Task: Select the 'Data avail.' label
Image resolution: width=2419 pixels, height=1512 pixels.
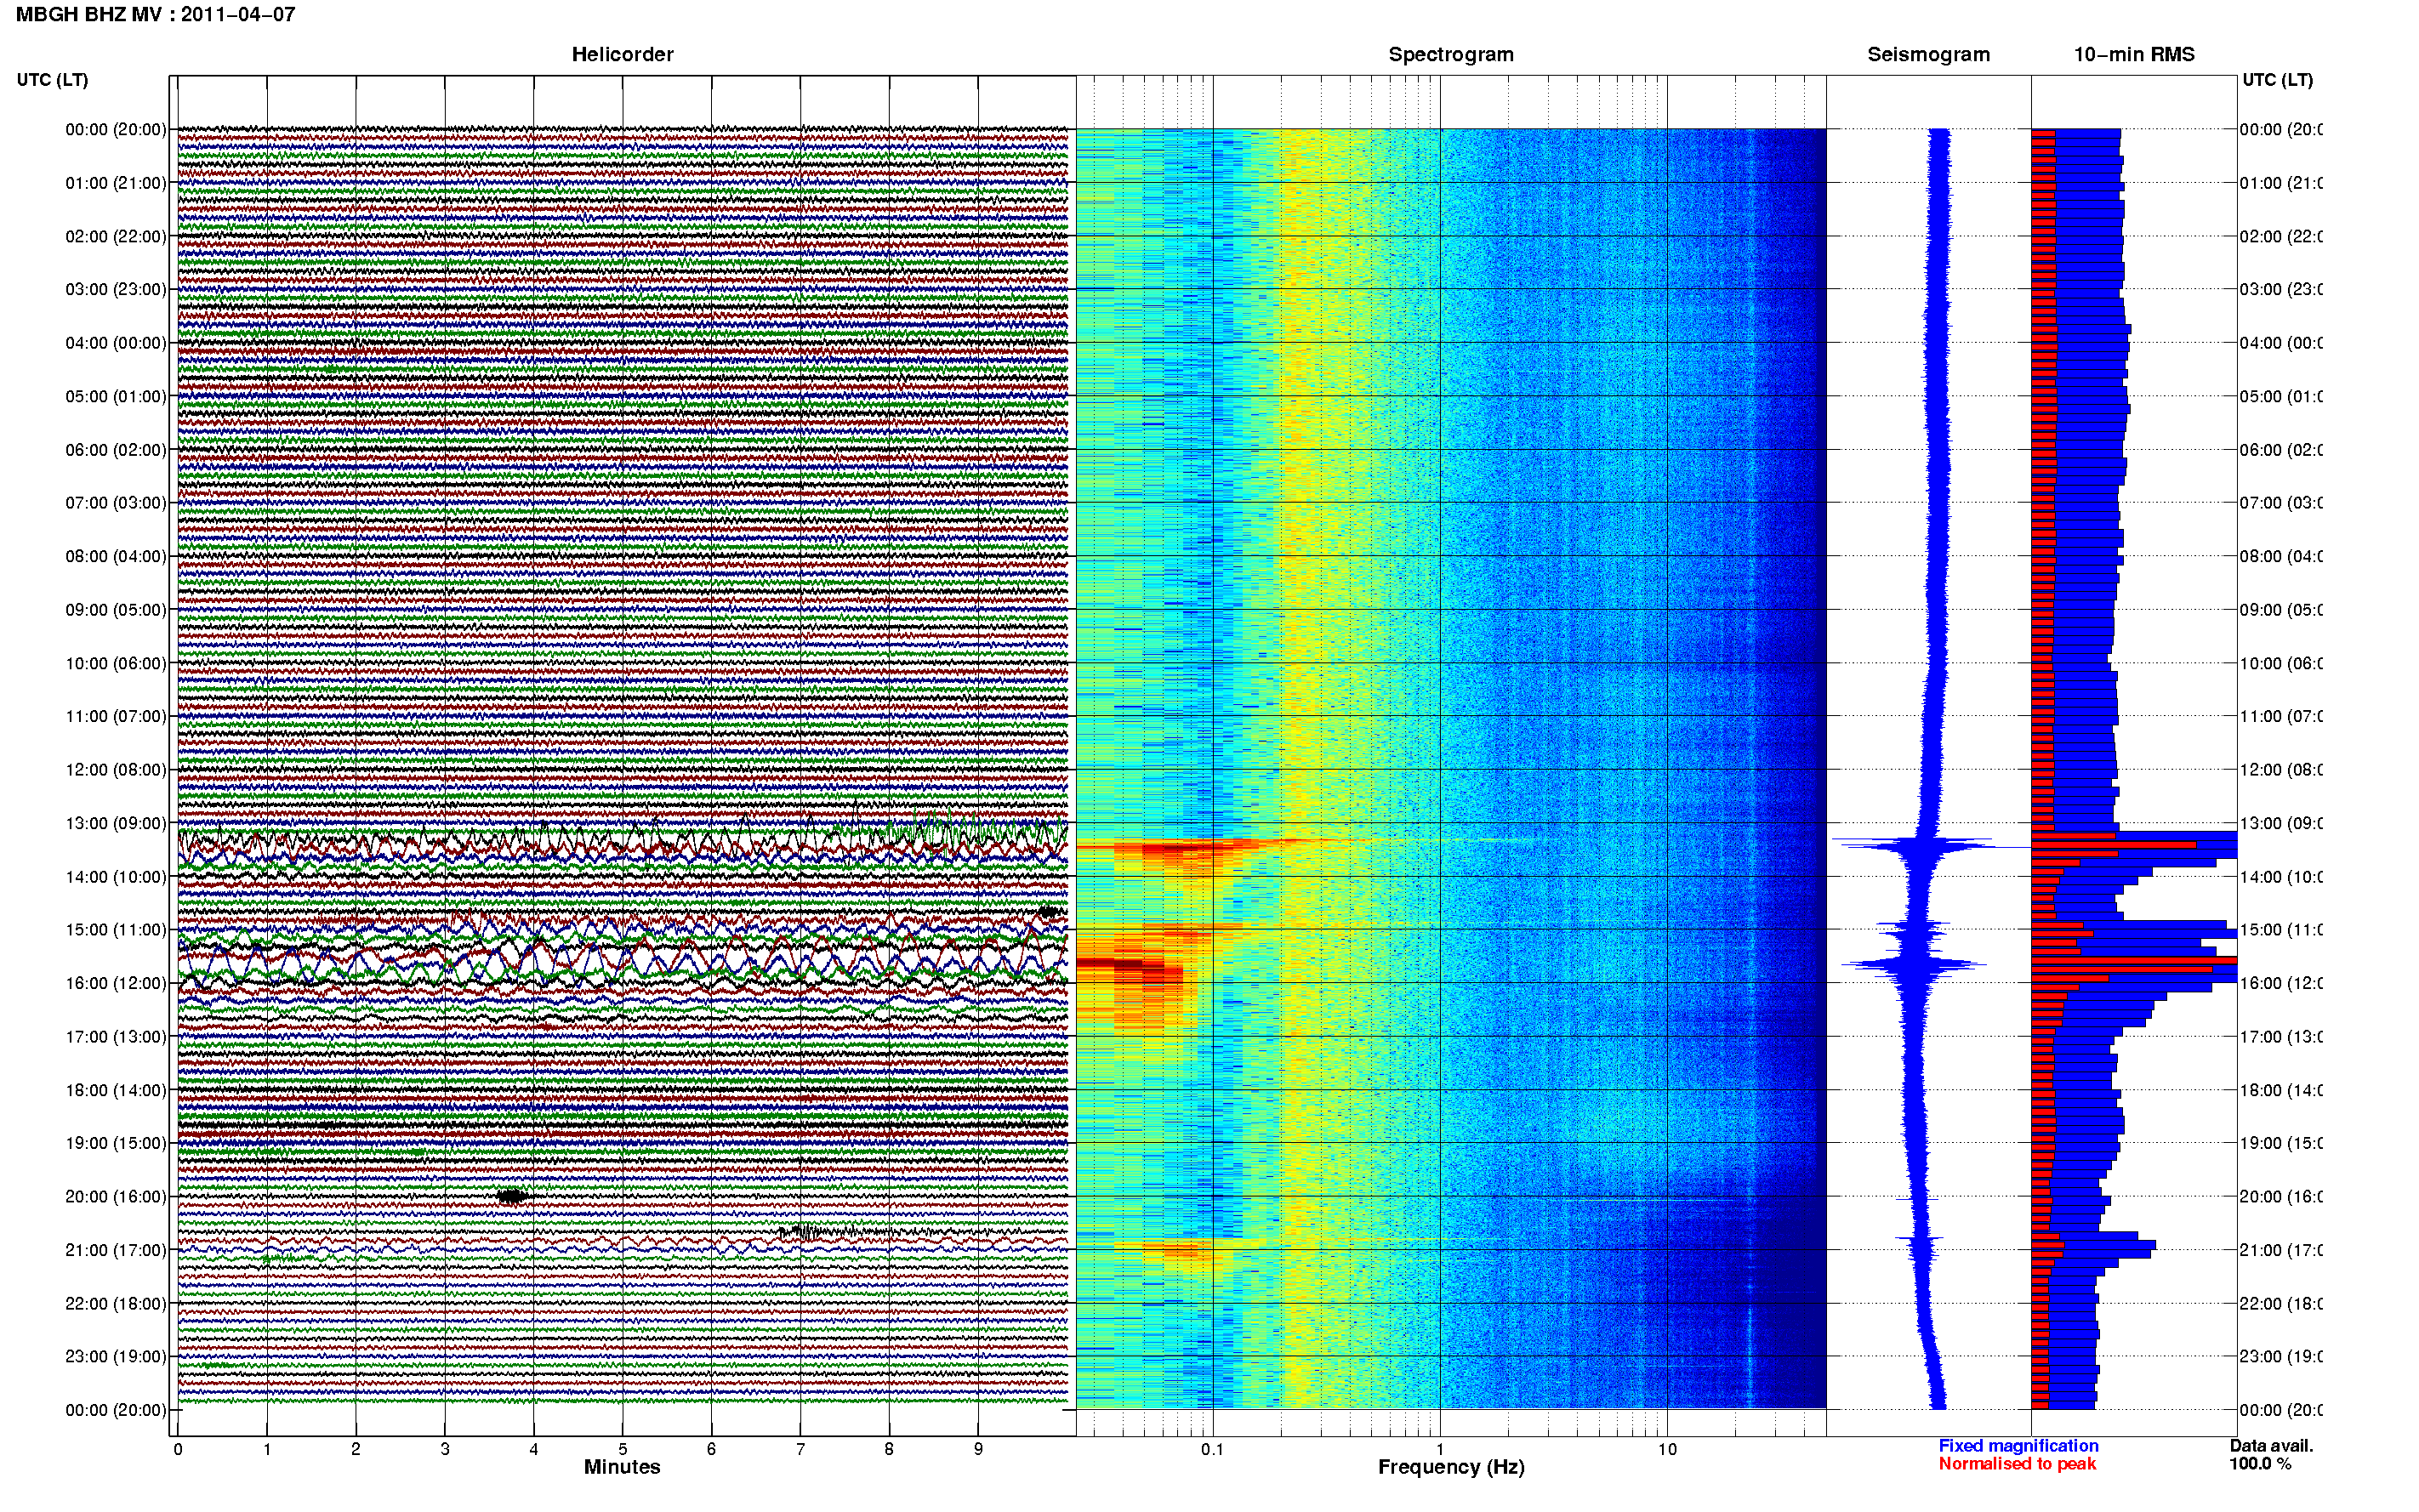Action: click(2271, 1446)
